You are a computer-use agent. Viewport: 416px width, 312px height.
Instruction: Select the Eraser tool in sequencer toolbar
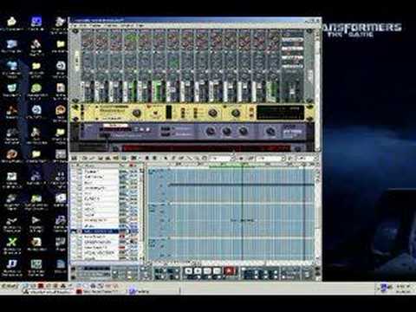[x=181, y=158]
